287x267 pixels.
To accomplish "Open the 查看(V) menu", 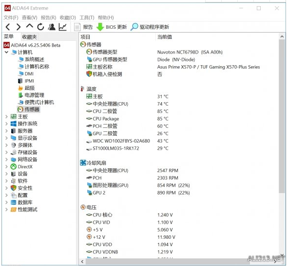I will coord(29,18).
